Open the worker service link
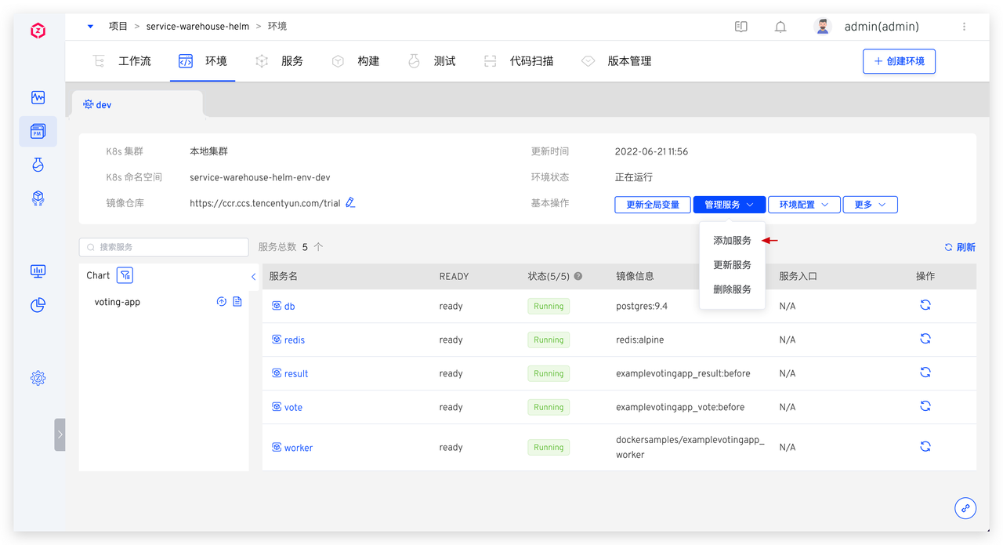This screenshot has height=545, width=1003. tap(298, 448)
